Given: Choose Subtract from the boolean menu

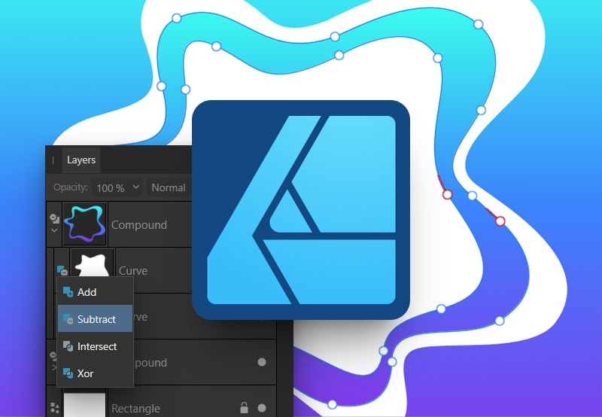Looking at the screenshot, I should [x=95, y=319].
